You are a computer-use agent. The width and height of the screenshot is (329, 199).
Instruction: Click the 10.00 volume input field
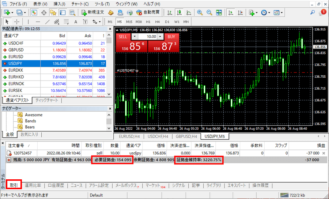[x=148, y=36]
